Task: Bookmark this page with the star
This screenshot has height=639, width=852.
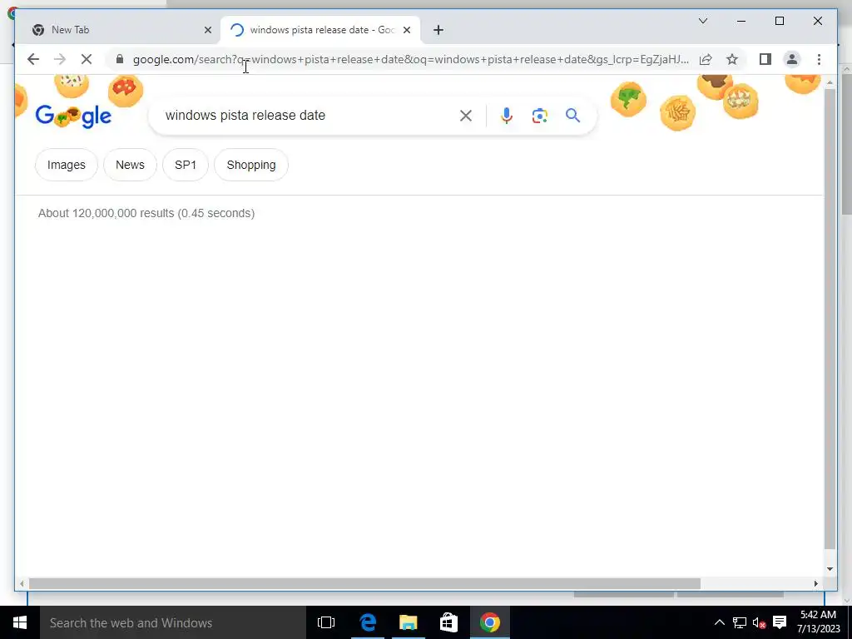Action: [x=732, y=59]
